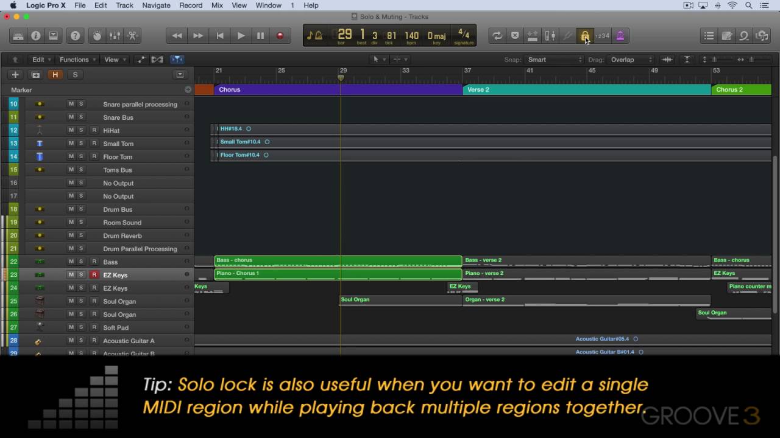
Task: Open the Loop Browser icon
Action: (744, 36)
